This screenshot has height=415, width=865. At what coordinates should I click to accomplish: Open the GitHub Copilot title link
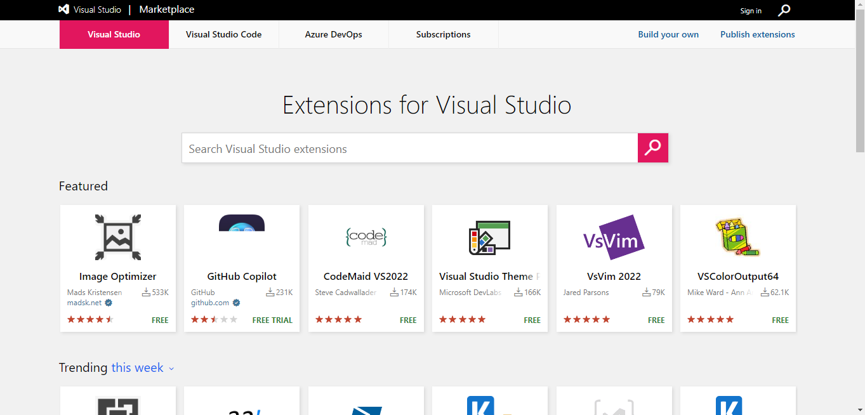[x=242, y=276]
